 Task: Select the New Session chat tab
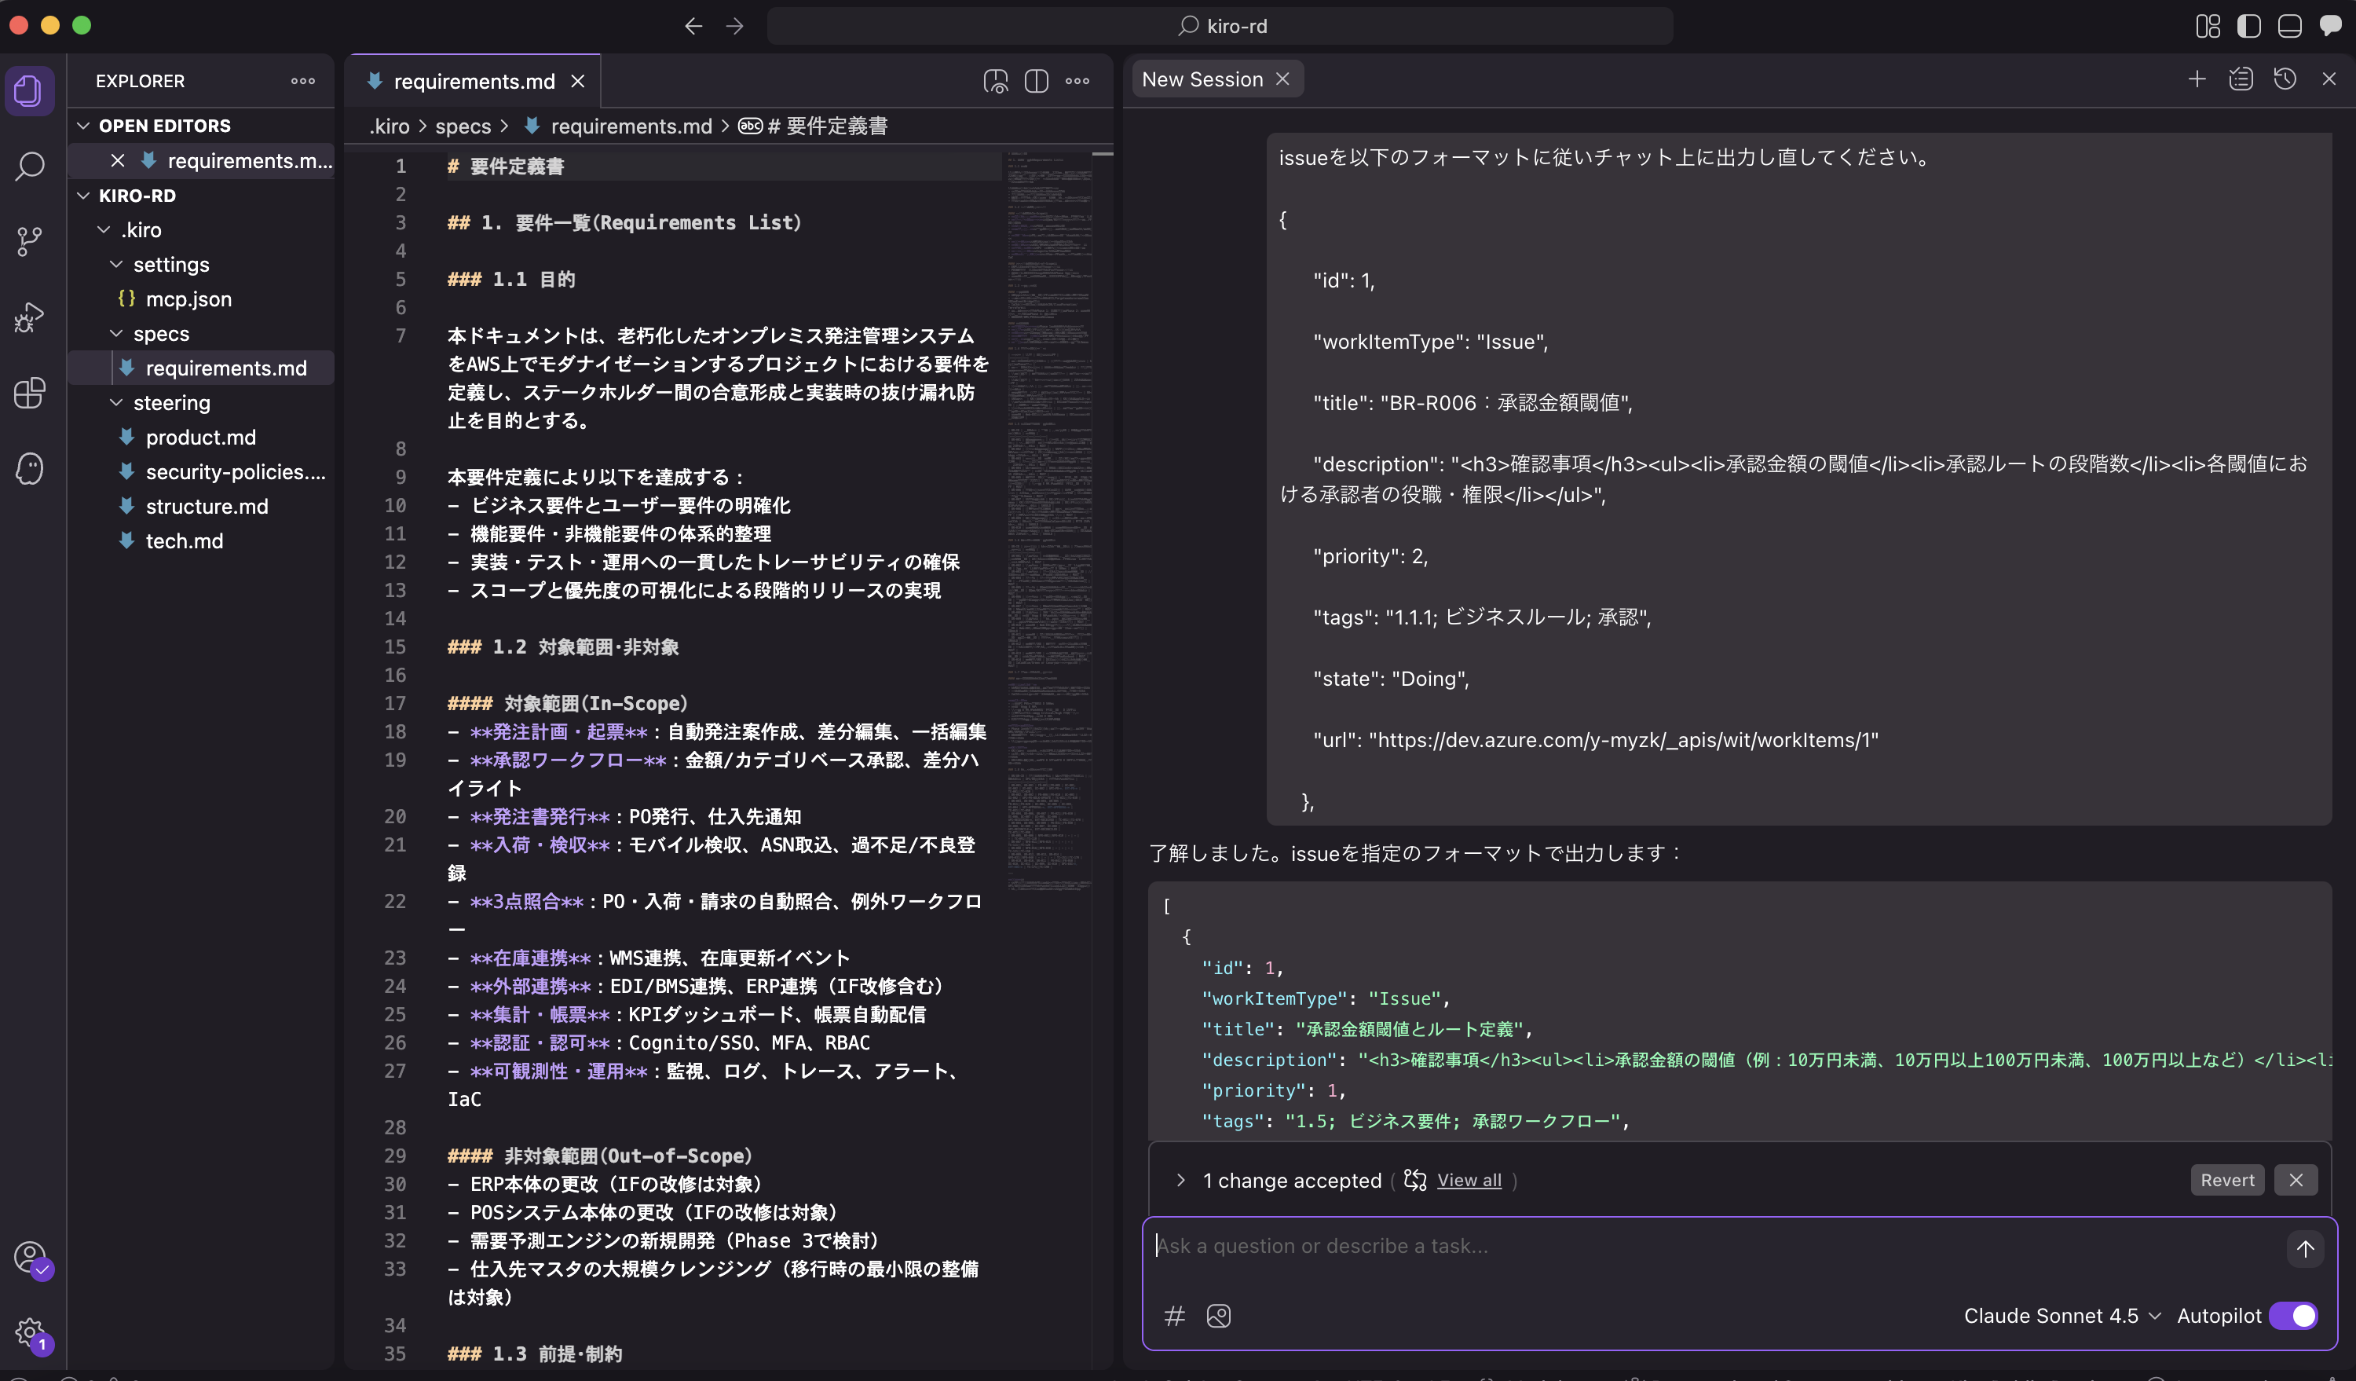pos(1202,79)
